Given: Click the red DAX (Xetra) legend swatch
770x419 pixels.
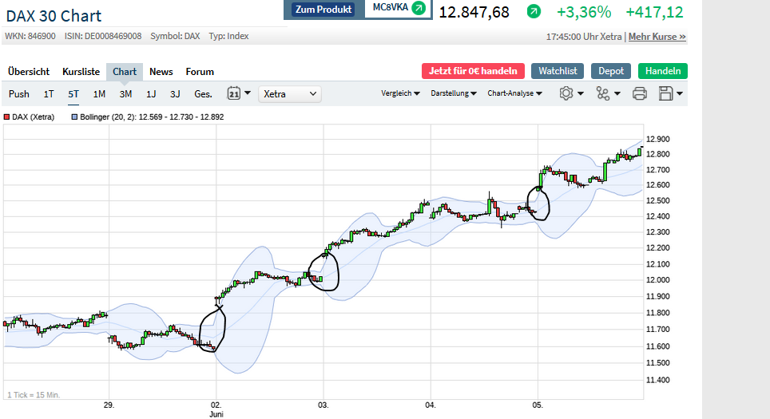Looking at the screenshot, I should 6,117.
